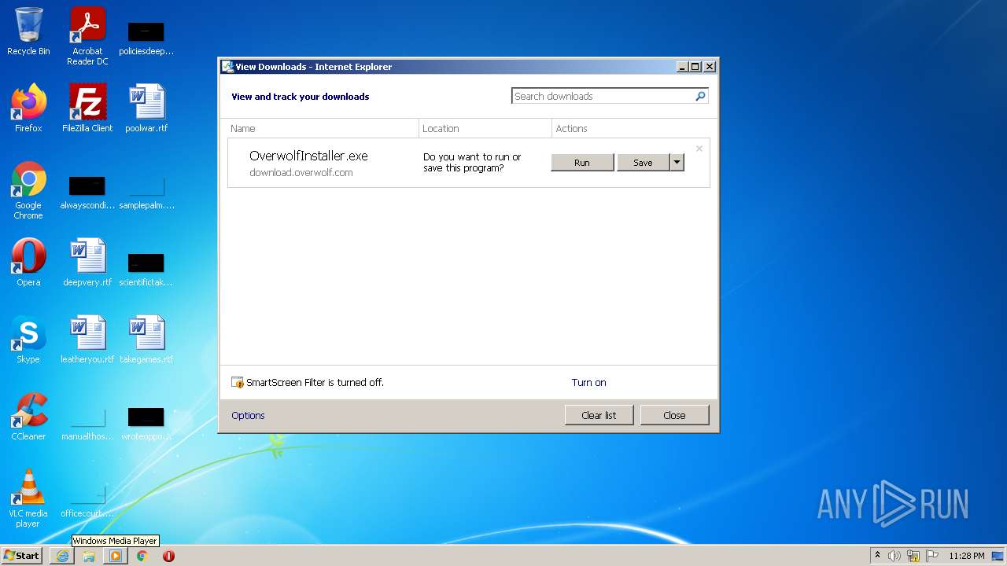Remove OverwolfInstaller.exe from list with X
Image resolution: width=1007 pixels, height=566 pixels.
[699, 149]
